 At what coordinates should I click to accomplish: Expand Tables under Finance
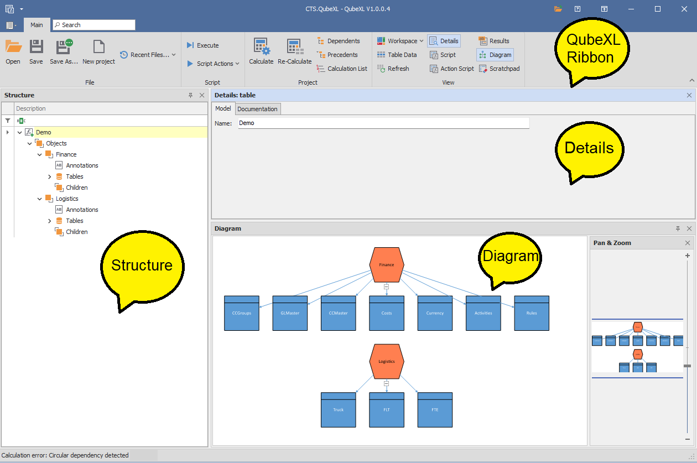click(50, 176)
